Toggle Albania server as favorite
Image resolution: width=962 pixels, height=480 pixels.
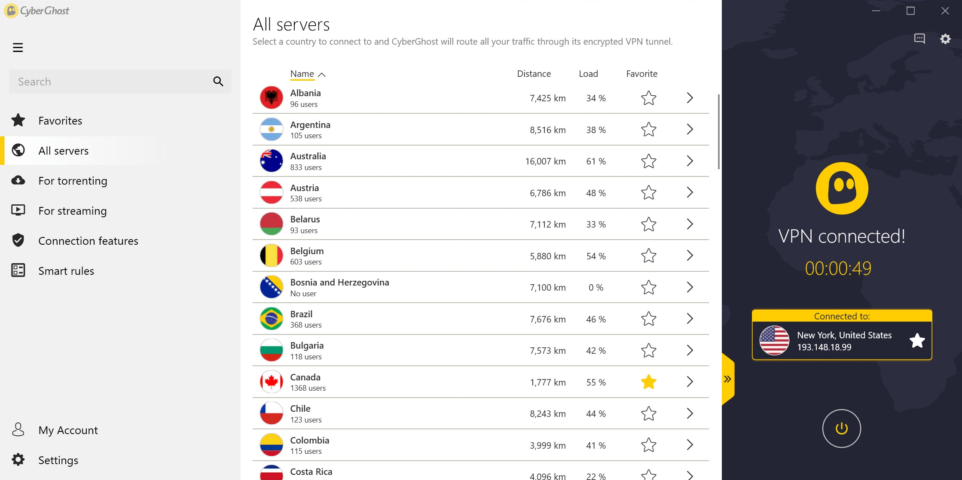(x=648, y=97)
